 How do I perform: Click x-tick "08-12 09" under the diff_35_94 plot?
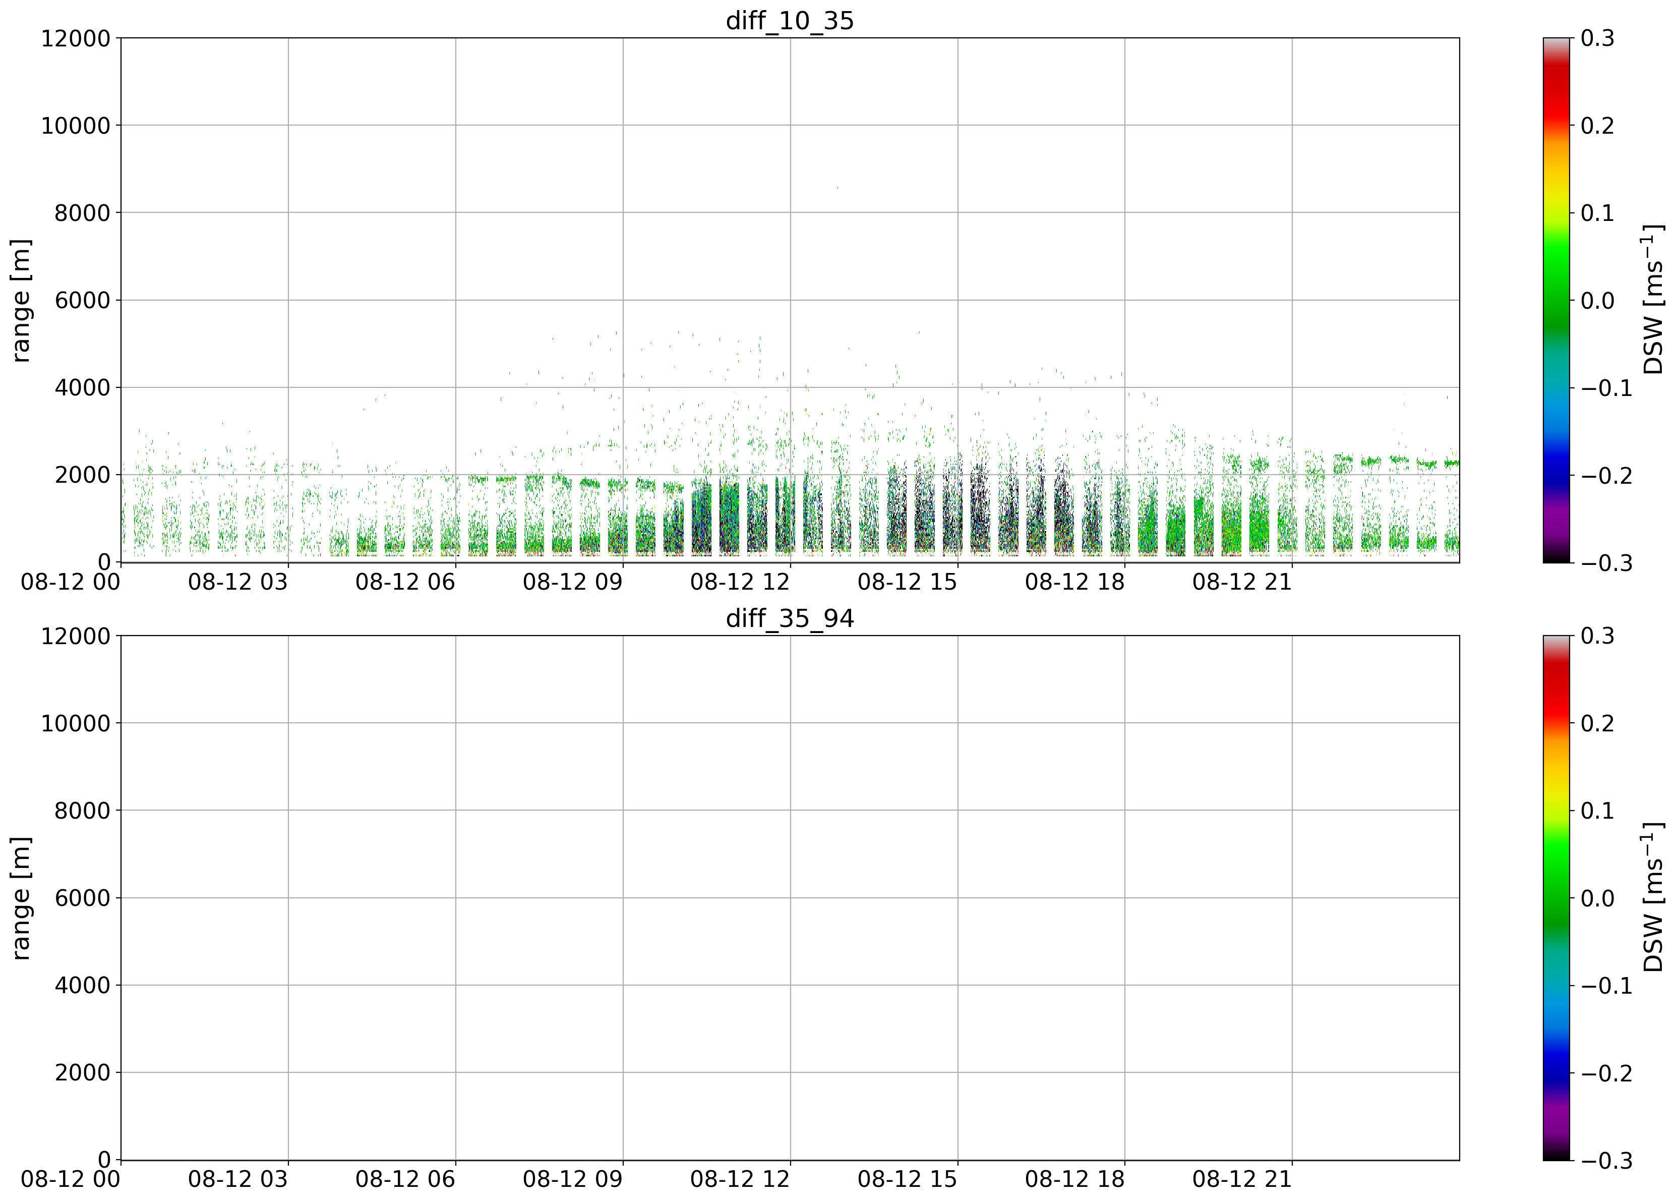[x=573, y=1180]
